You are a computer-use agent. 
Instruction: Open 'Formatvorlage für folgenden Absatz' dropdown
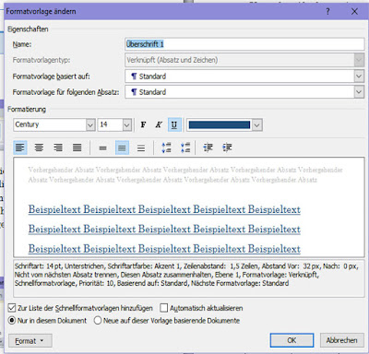pos(359,92)
